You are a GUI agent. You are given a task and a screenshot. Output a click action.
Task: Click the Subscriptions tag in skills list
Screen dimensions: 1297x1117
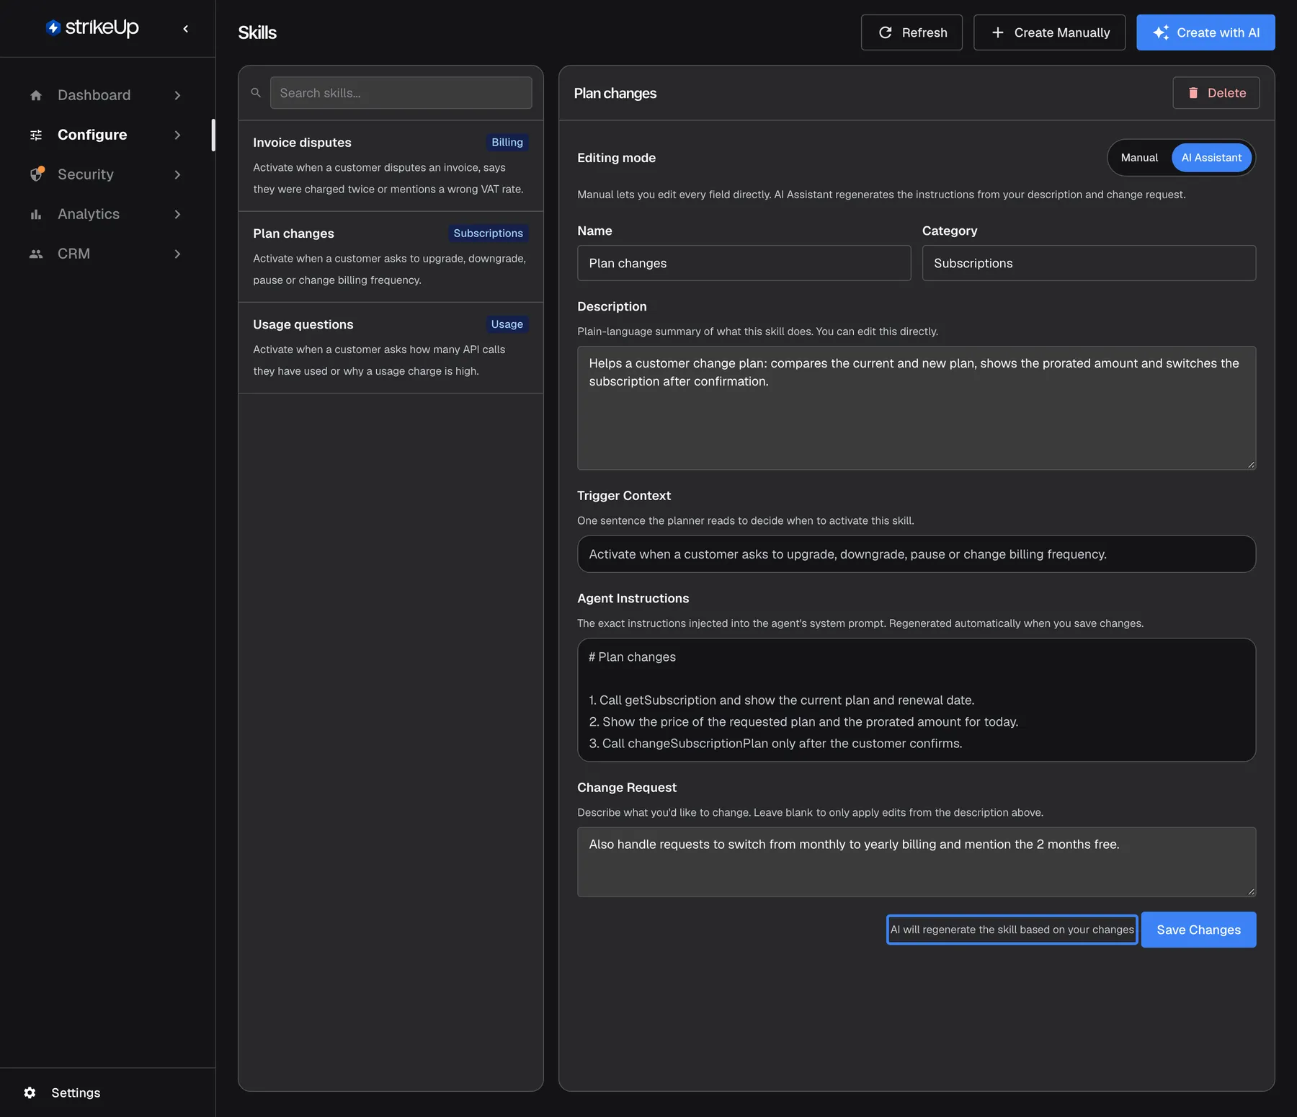tap(488, 233)
